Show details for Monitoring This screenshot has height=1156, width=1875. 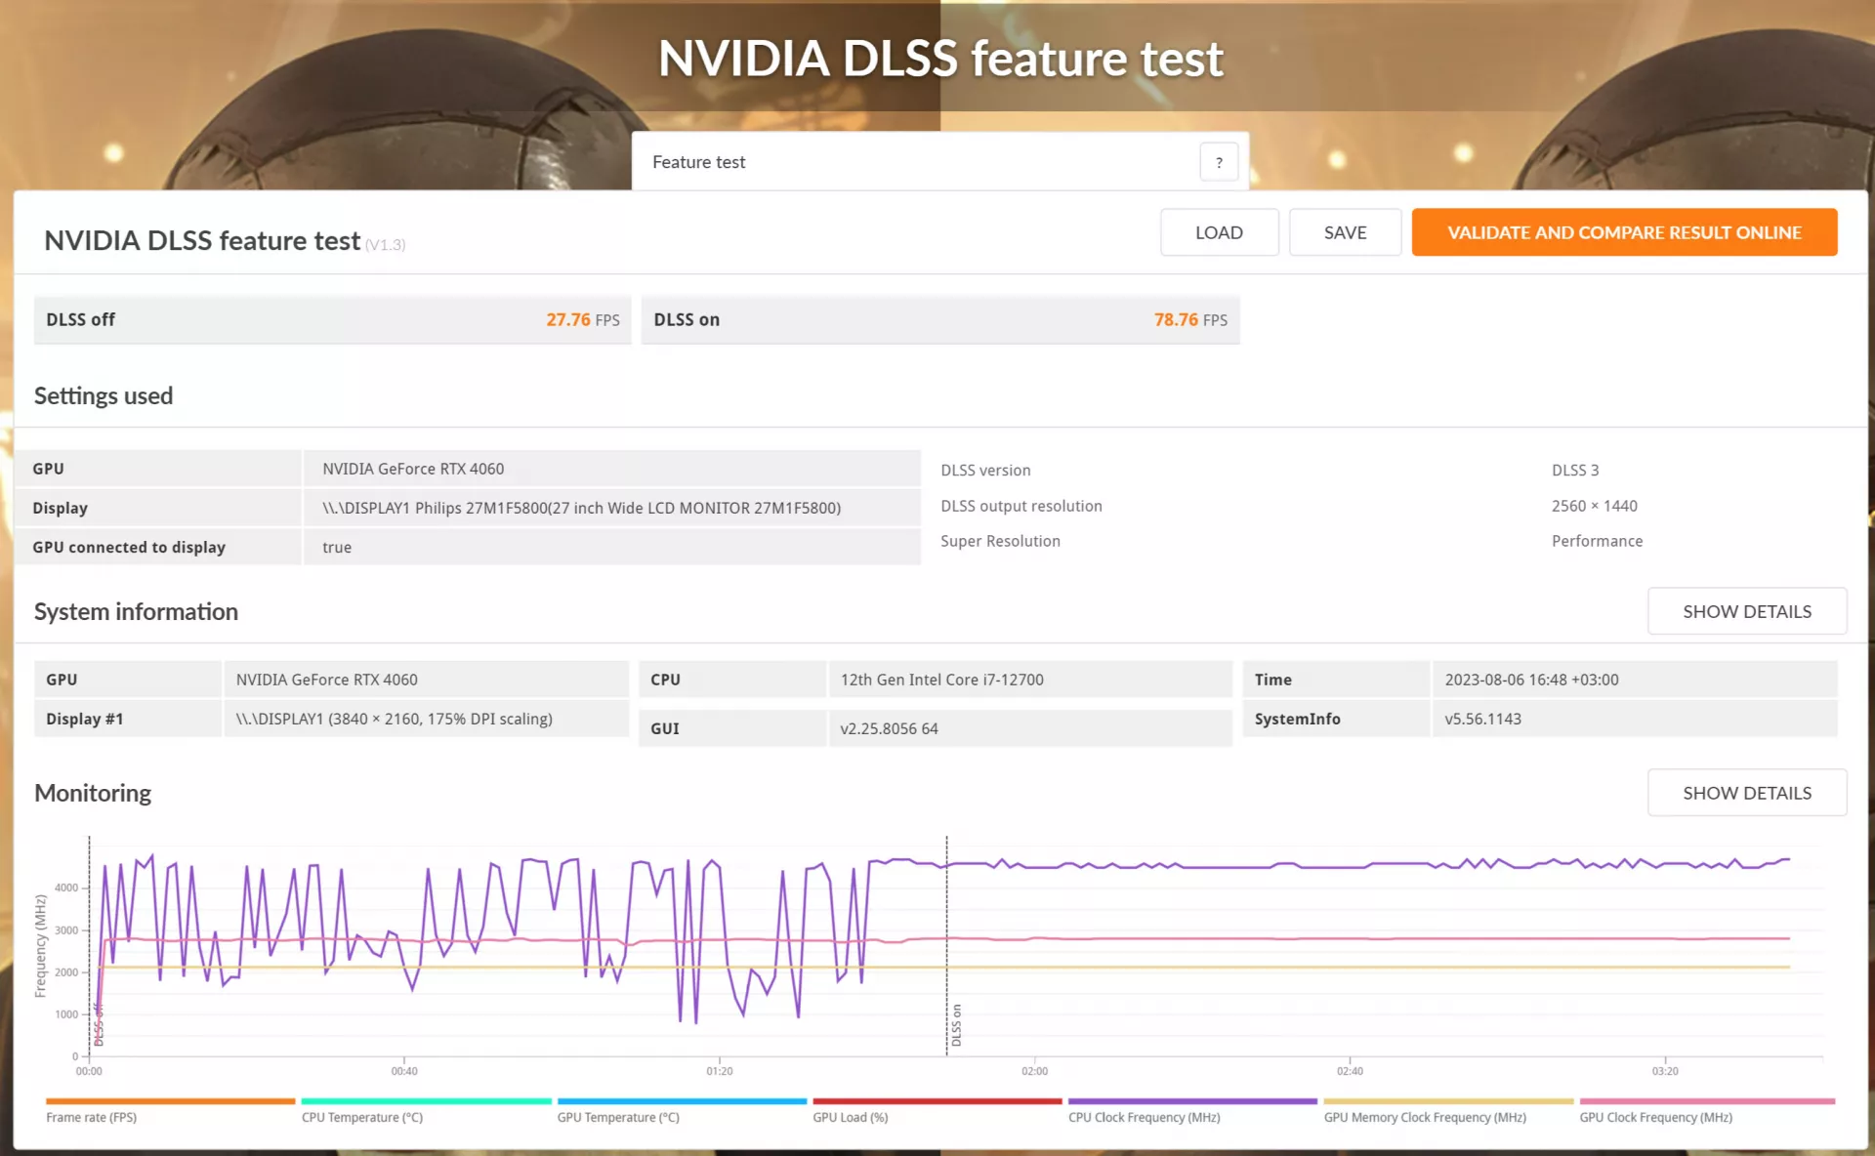(1746, 793)
